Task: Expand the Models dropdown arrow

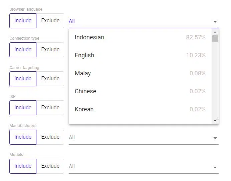Action: (215, 167)
